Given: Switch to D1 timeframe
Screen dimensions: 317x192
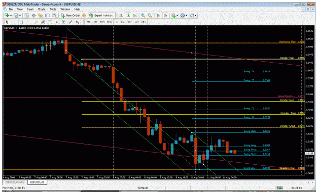Looking at the screenshot, I should pos(130,22).
